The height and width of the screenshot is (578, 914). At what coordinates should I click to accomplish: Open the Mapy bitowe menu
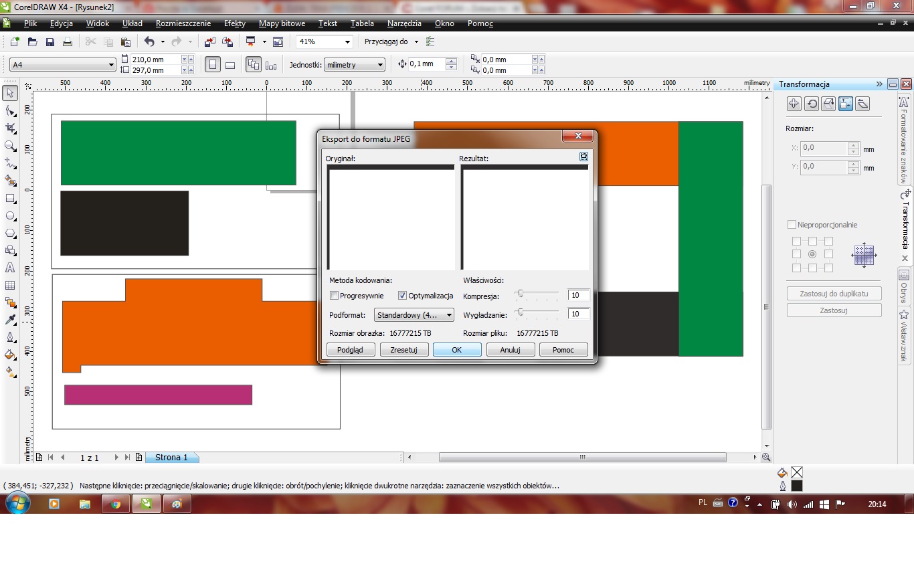[x=282, y=23]
